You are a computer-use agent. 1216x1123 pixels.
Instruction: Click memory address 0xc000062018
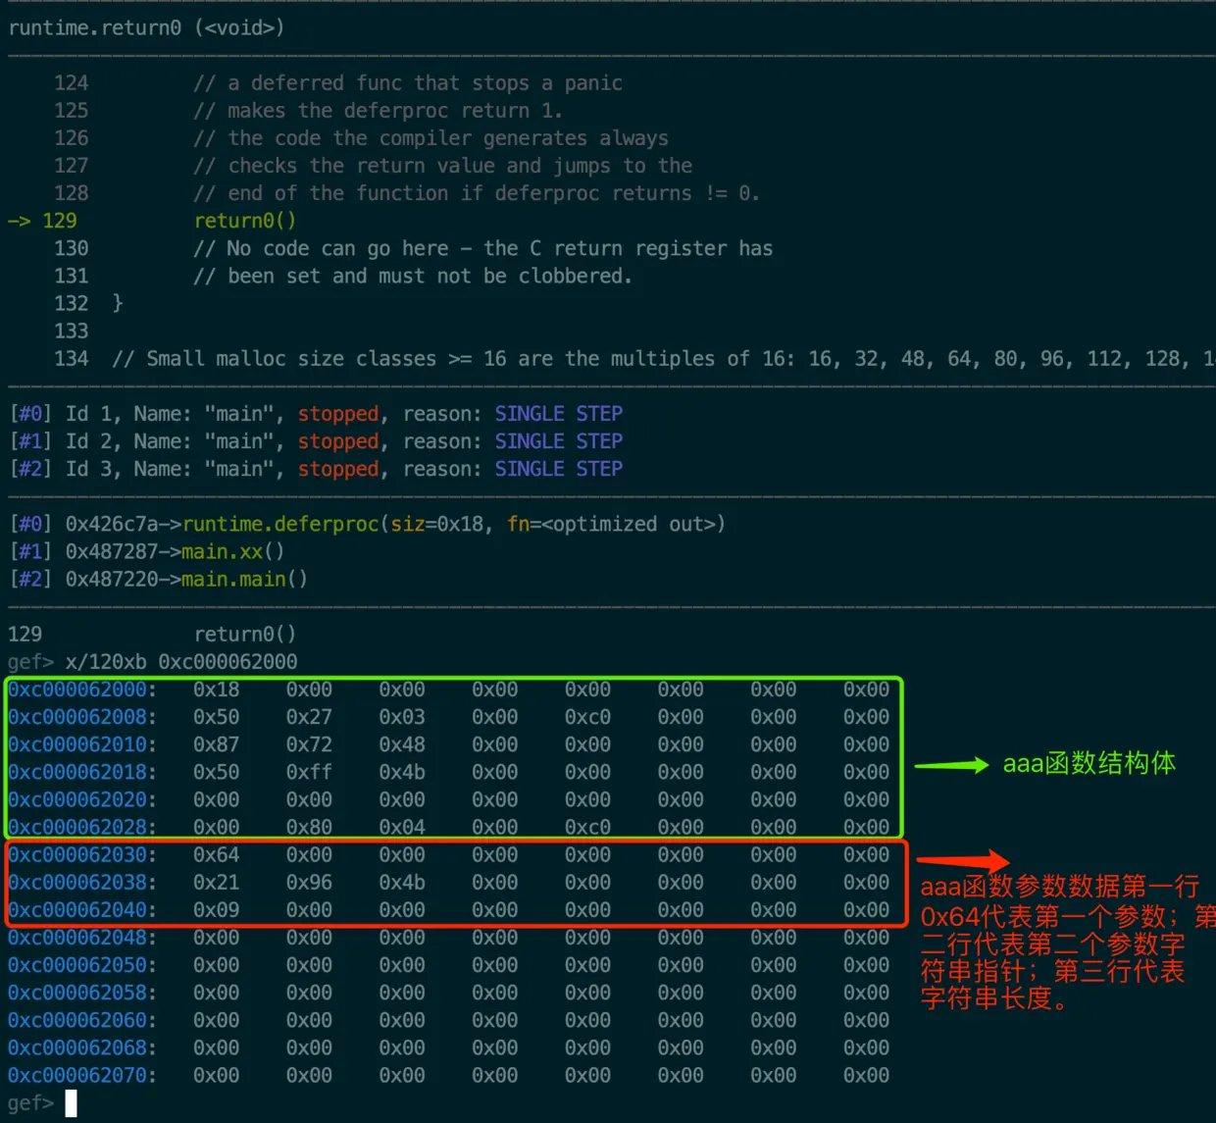(77, 772)
